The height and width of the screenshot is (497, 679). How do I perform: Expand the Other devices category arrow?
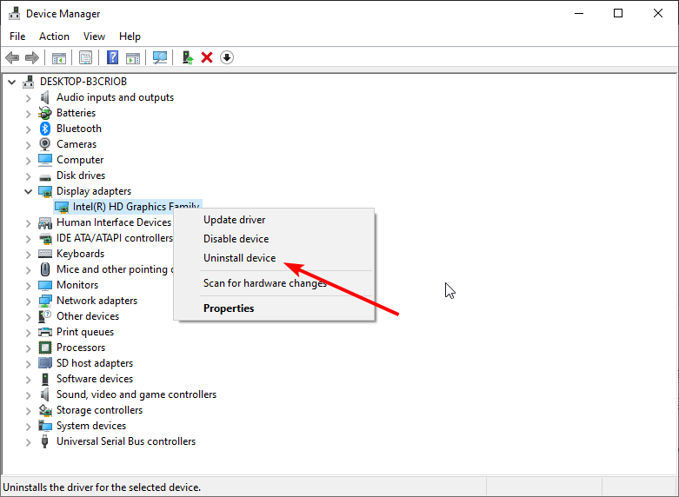tap(28, 316)
